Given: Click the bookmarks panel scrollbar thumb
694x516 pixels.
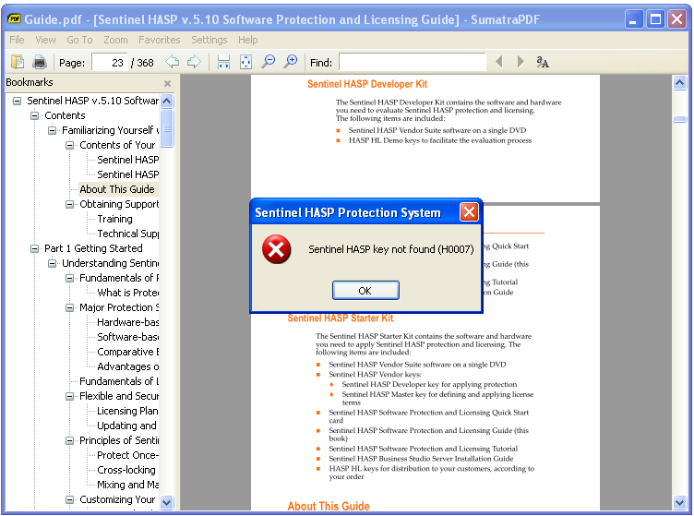Looking at the screenshot, I should click(167, 128).
